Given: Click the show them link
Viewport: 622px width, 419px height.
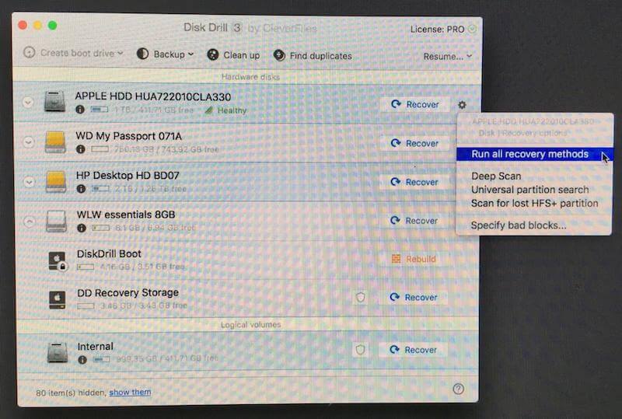Looking at the screenshot, I should pos(130,392).
